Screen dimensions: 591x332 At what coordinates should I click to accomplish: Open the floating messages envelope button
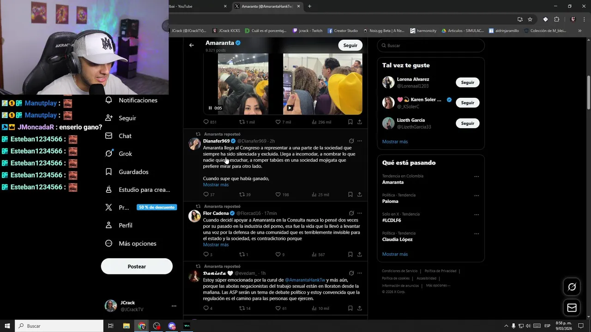[x=572, y=308]
